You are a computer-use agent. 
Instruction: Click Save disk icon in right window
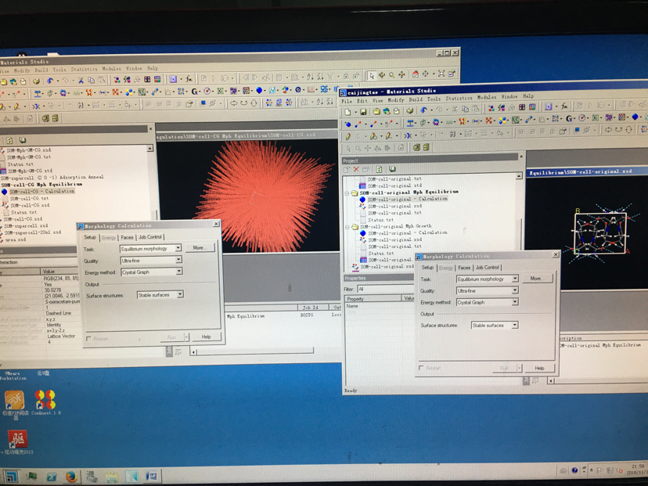point(363,112)
